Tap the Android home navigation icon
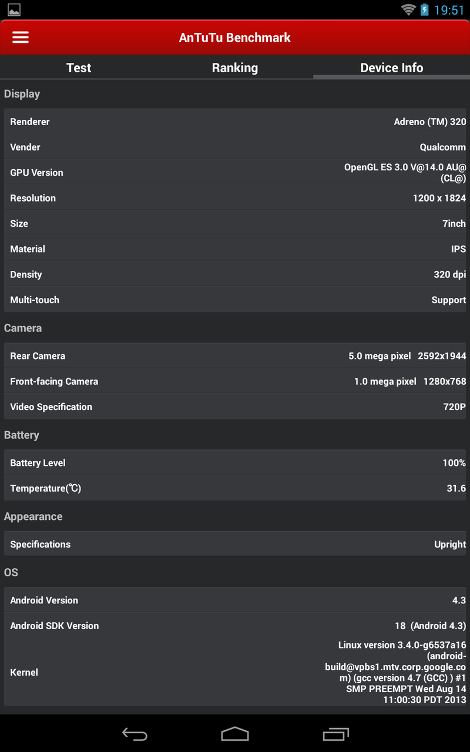470x752 pixels. click(235, 734)
